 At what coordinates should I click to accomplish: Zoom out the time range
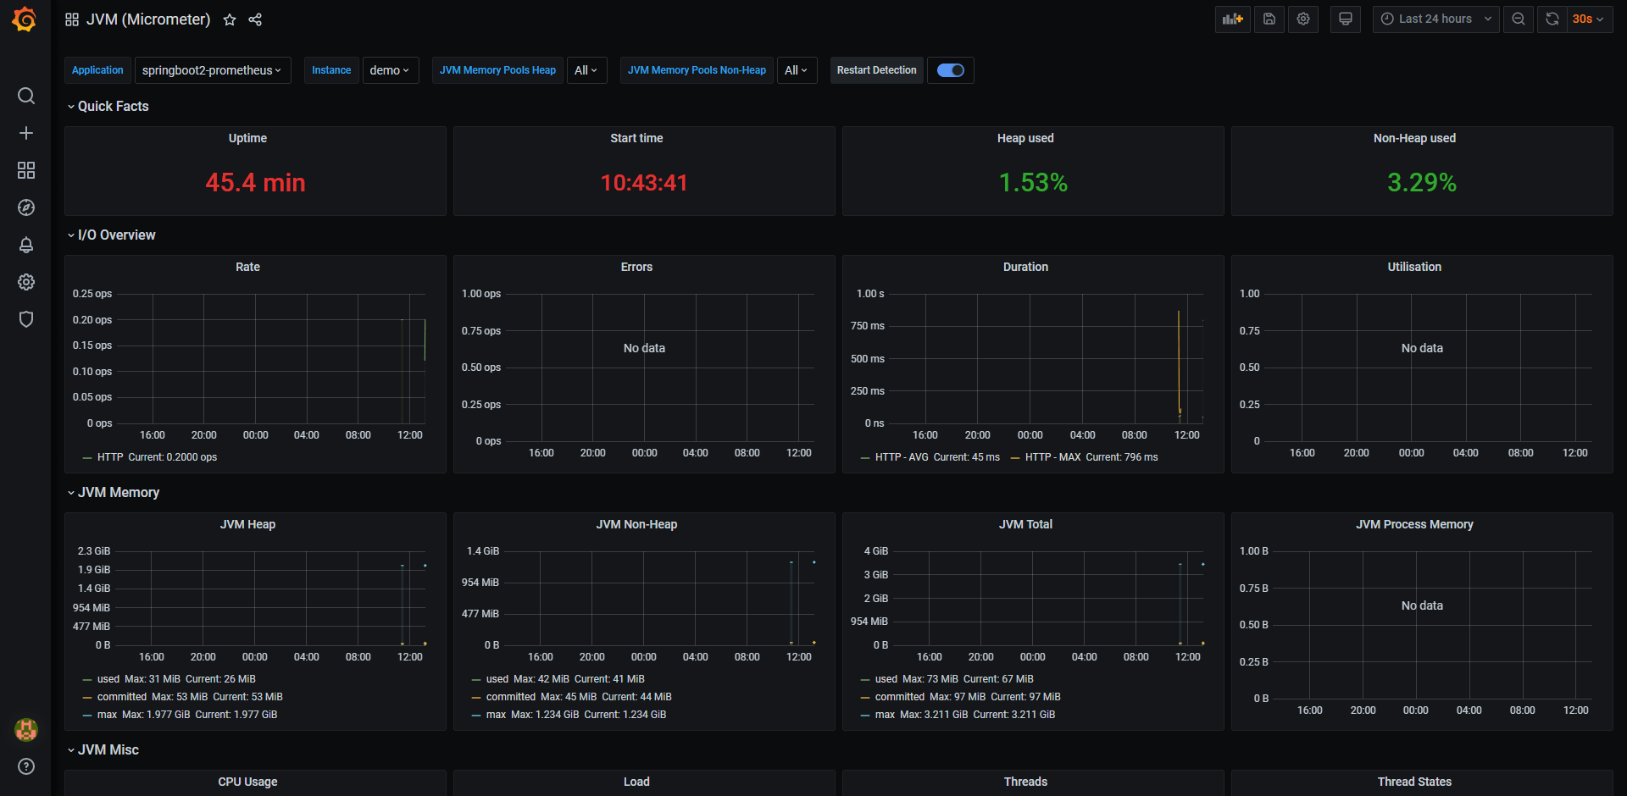[x=1519, y=19]
